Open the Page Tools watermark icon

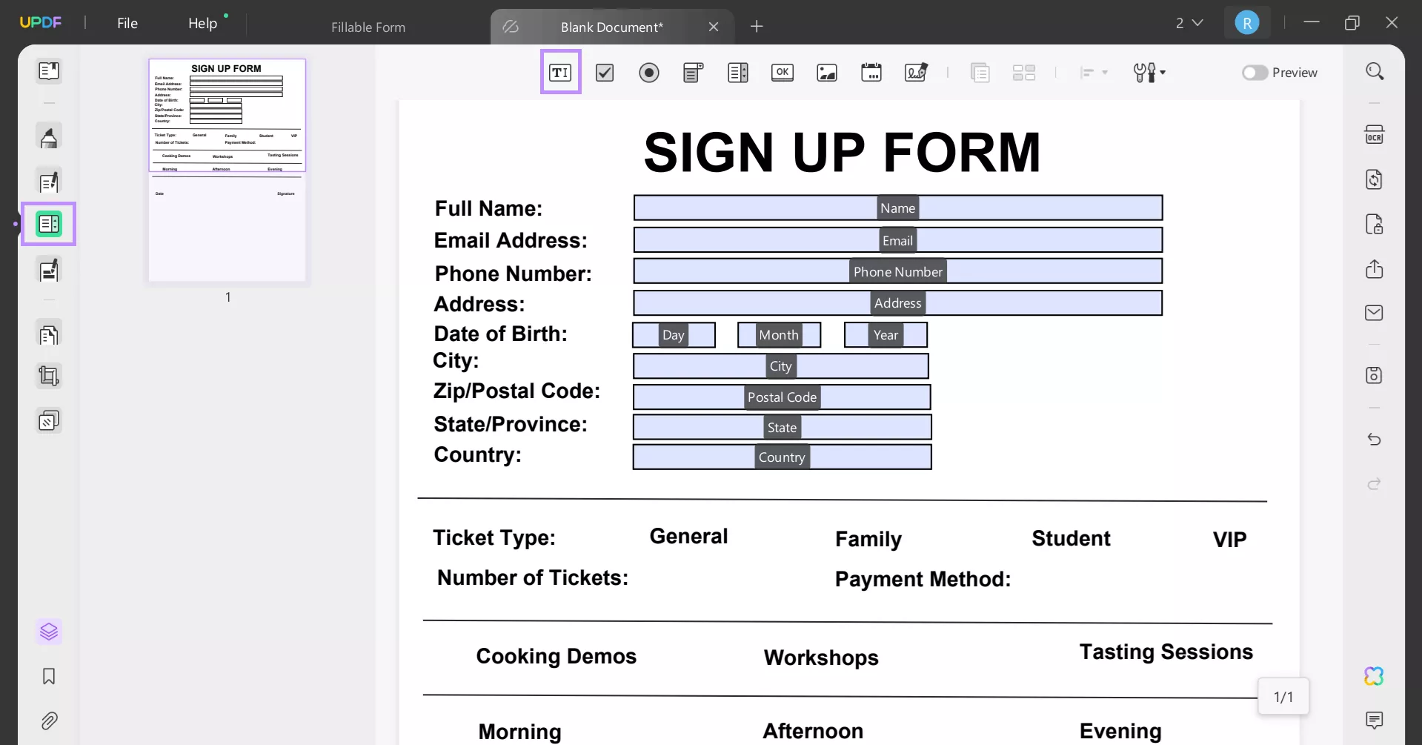pos(49,421)
